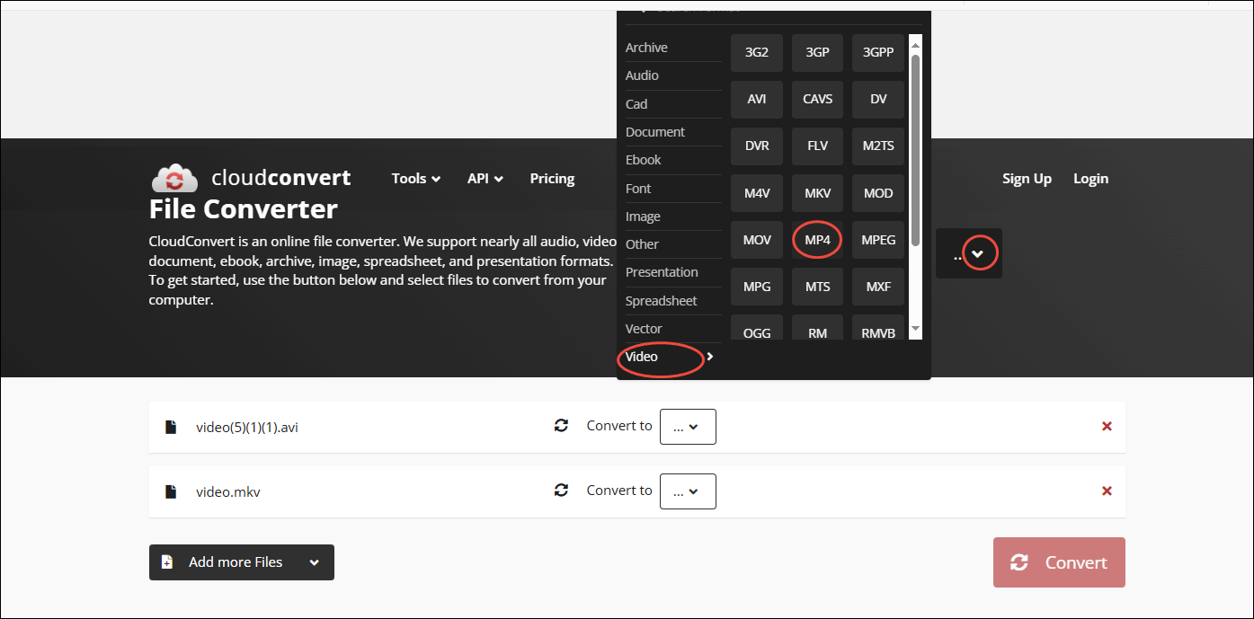Choose the RM format
Image resolution: width=1254 pixels, height=619 pixels.
pos(818,328)
